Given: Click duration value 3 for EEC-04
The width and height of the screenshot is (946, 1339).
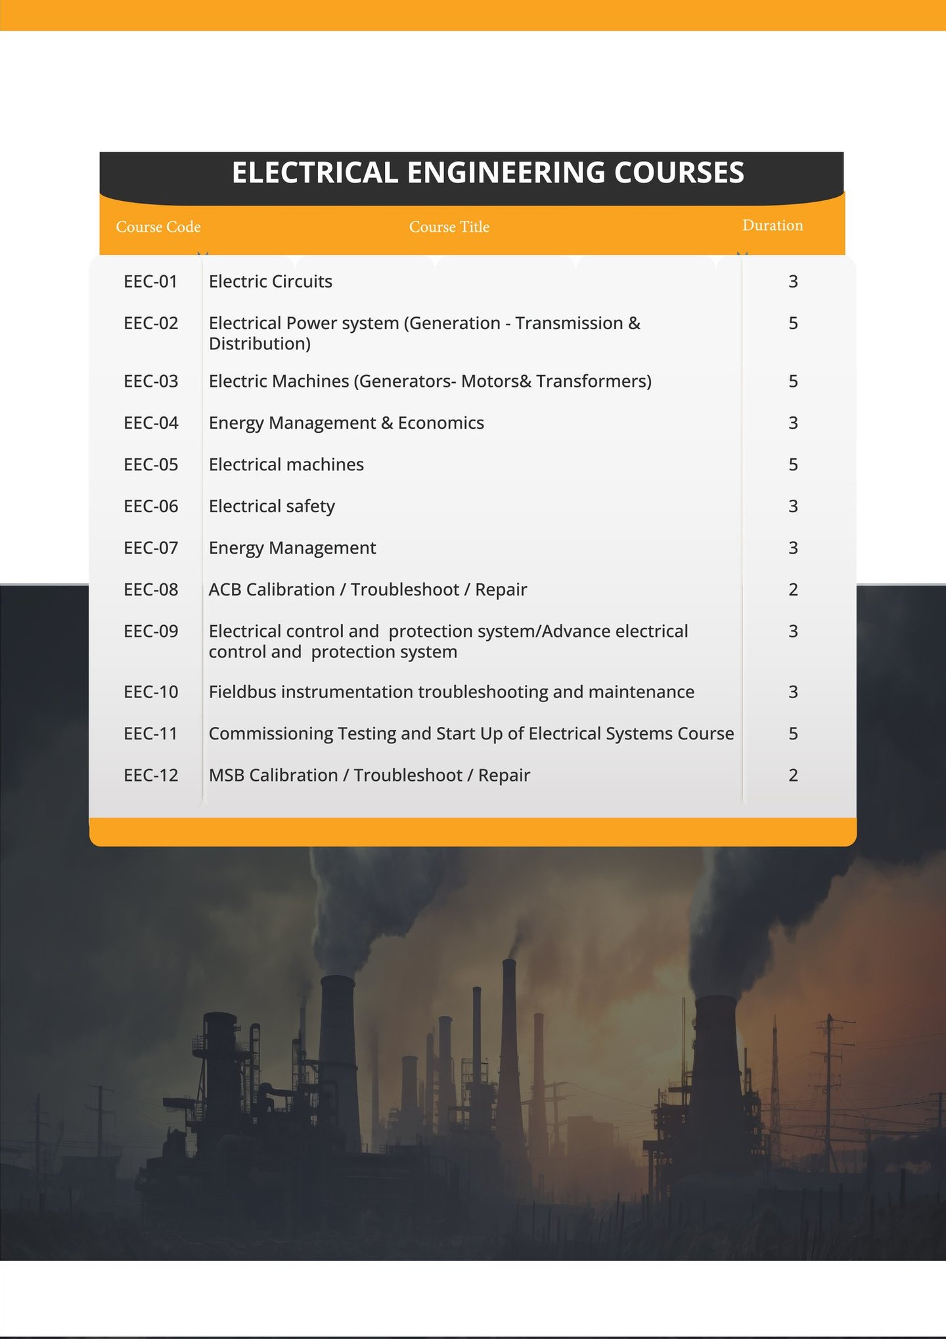Looking at the screenshot, I should [794, 423].
